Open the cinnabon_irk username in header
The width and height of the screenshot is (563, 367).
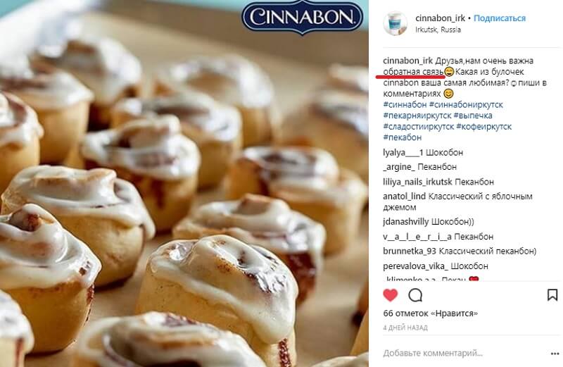(x=441, y=18)
